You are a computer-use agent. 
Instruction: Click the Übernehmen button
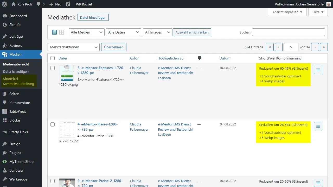tap(114, 47)
